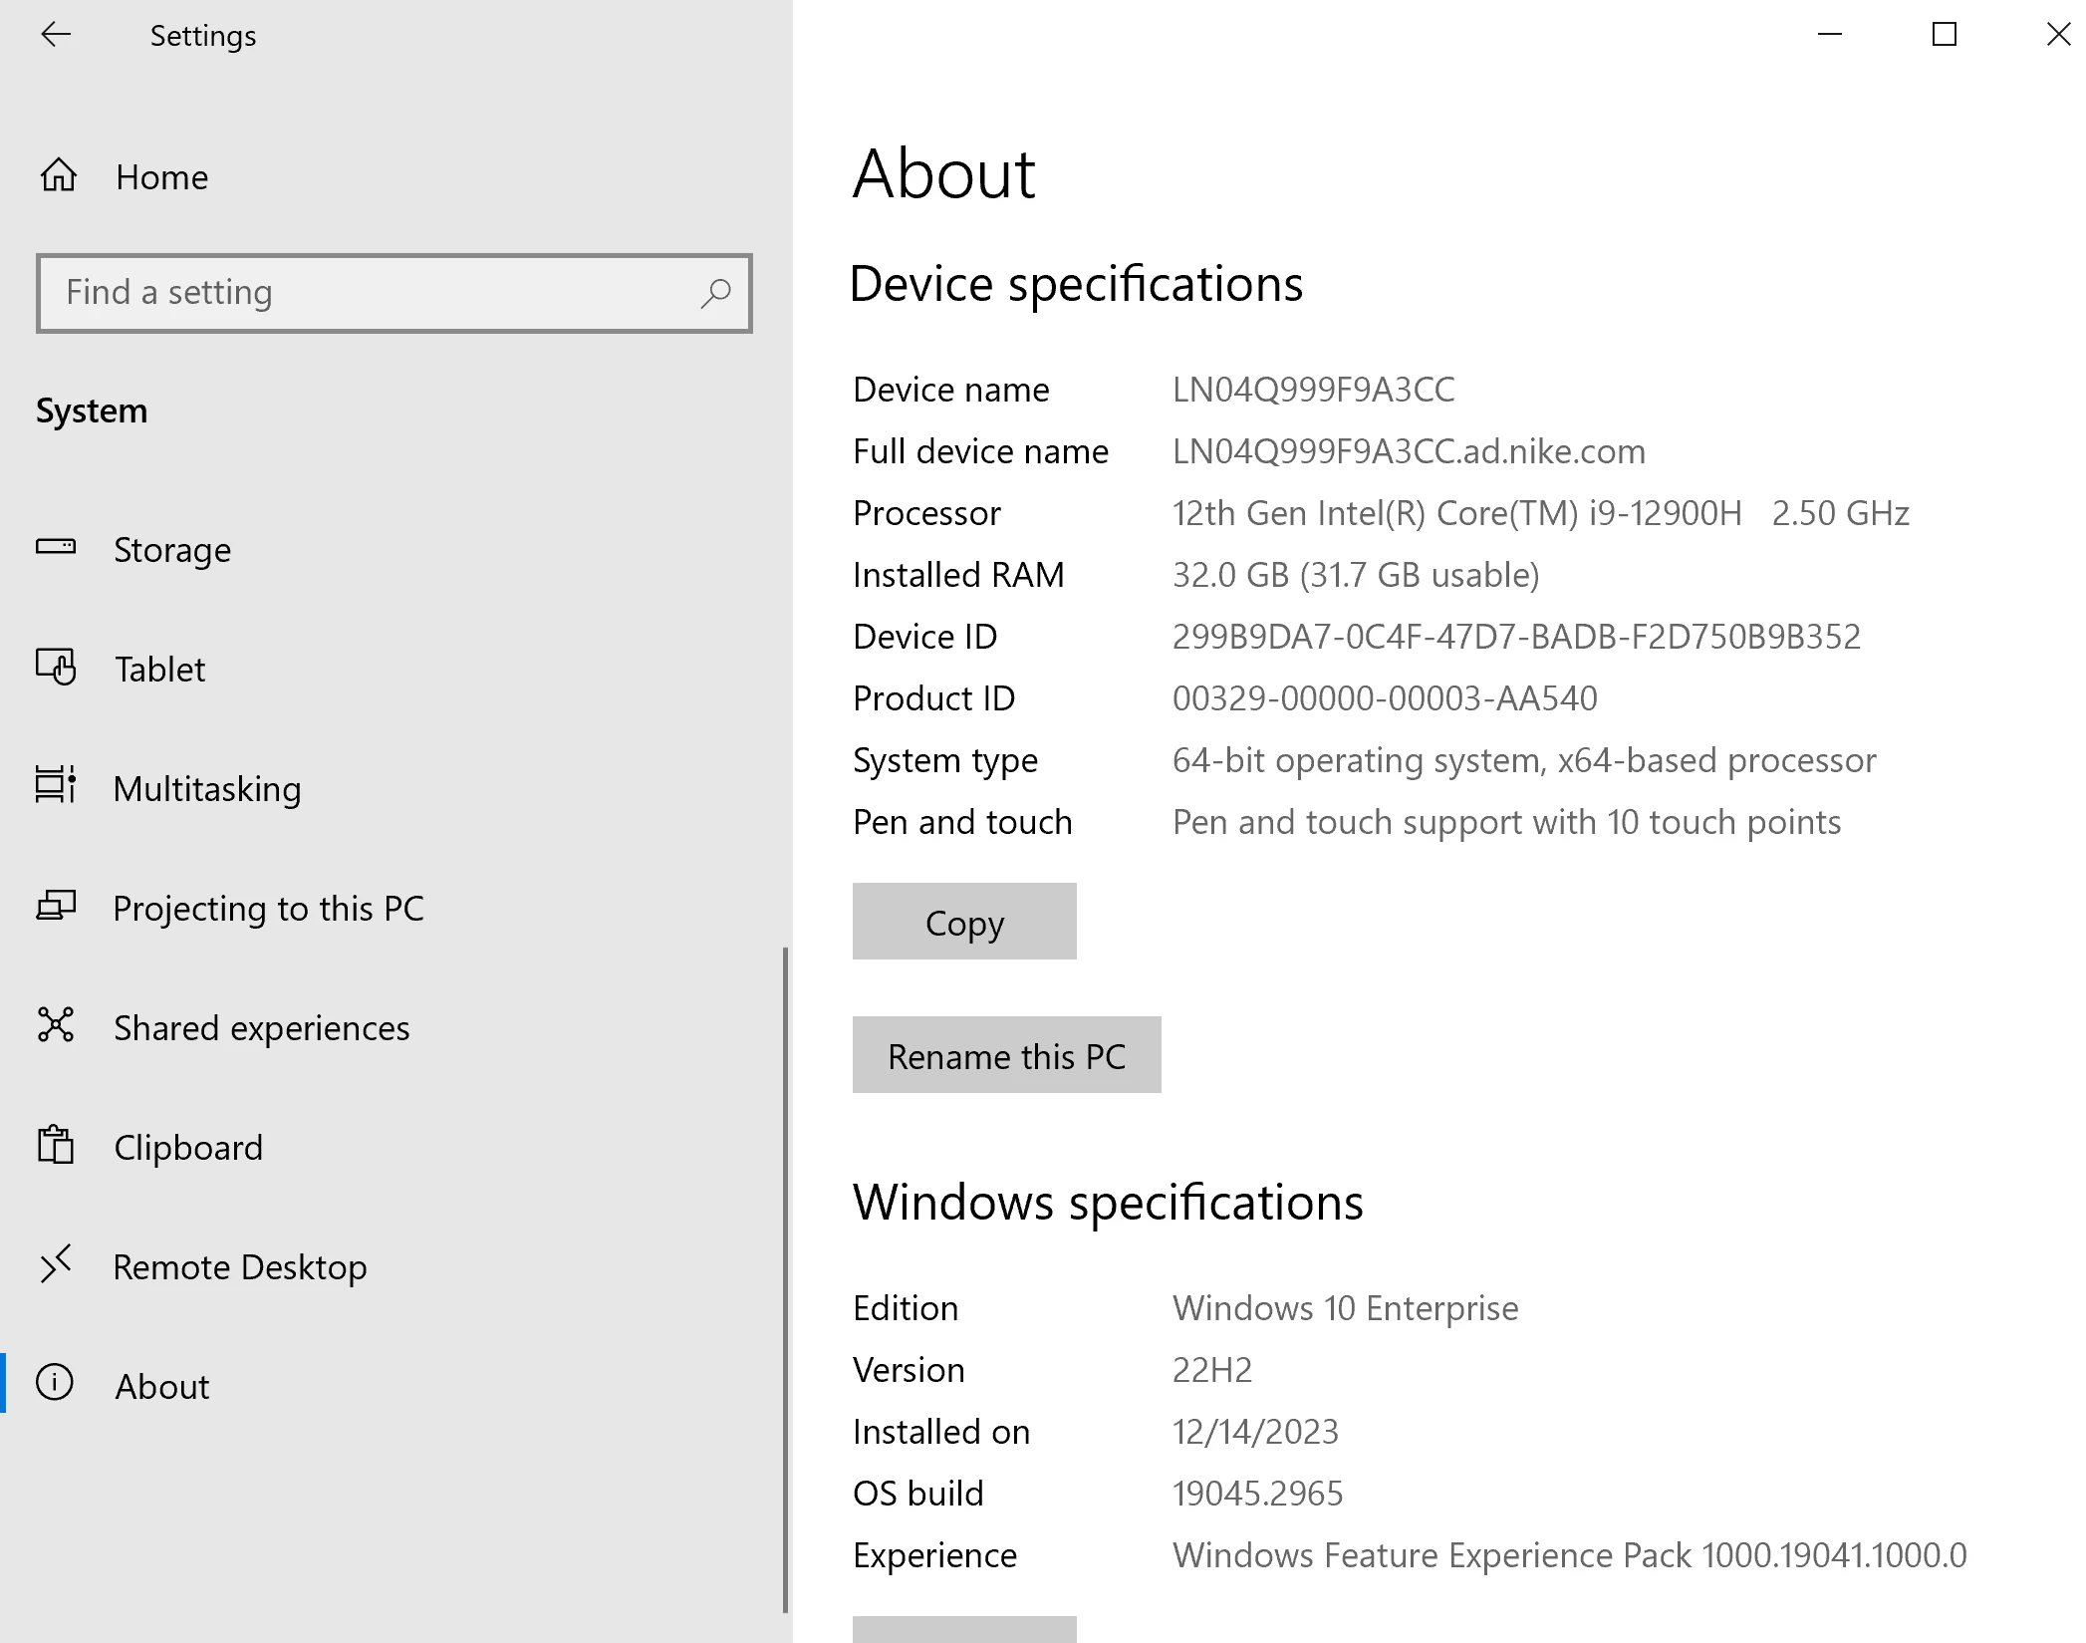Viewport: 2086px width, 1643px height.
Task: Click the Storage drive icon
Action: (56, 547)
